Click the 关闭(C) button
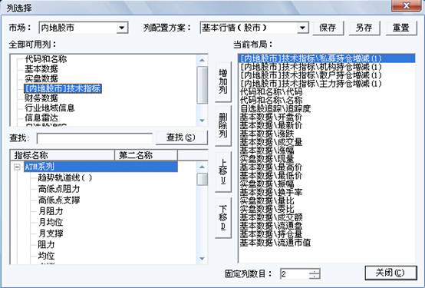 pyautogui.click(x=390, y=273)
